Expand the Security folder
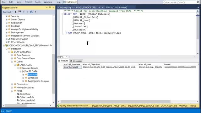This screenshot has width=201, height=113. [6, 16]
